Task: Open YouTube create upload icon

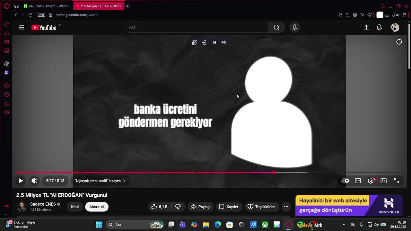Action: coord(366,28)
